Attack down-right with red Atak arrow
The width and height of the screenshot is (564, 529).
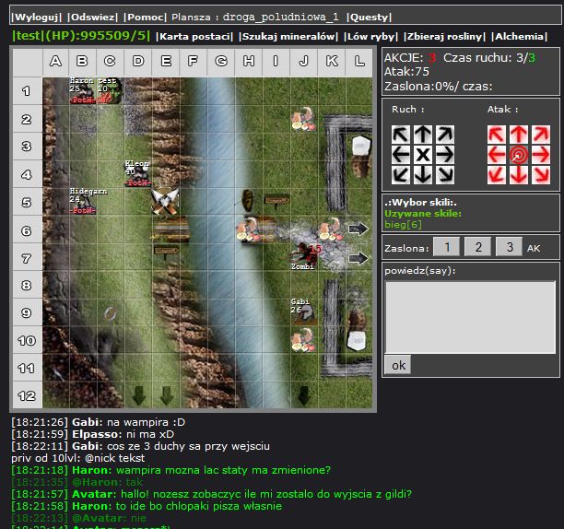pos(541,175)
